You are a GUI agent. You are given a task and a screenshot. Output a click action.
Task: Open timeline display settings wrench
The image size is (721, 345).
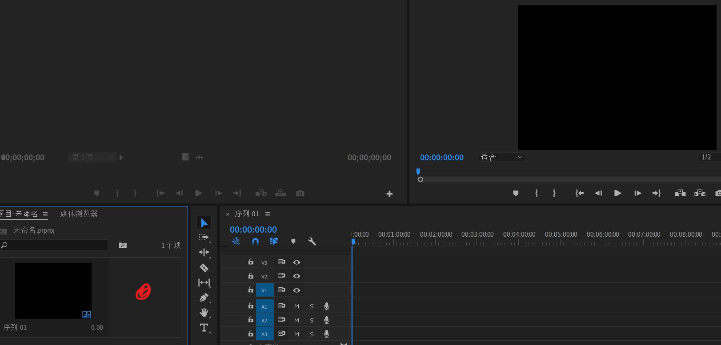pos(312,241)
